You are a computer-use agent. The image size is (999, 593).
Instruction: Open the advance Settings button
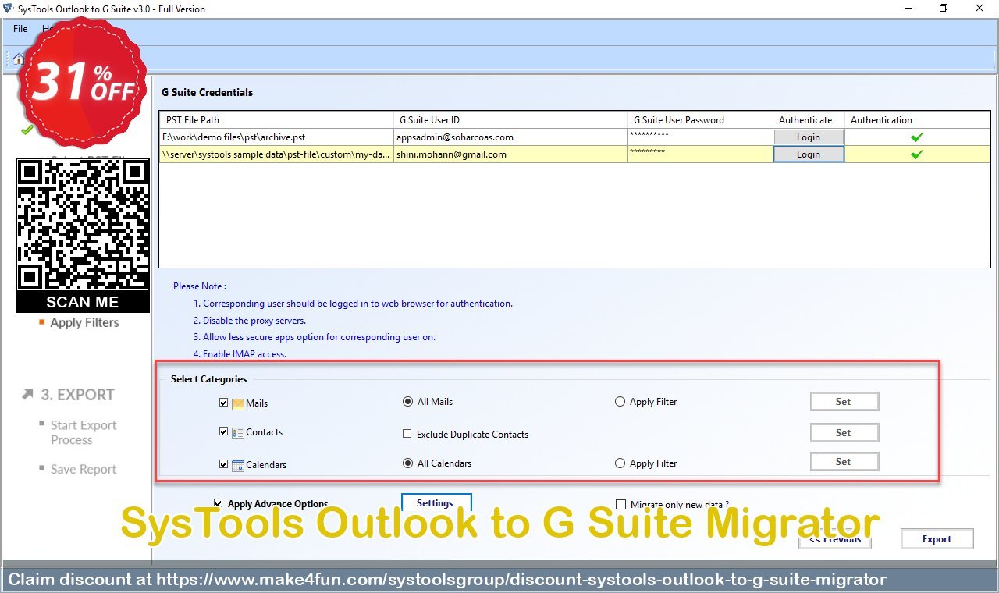point(436,503)
